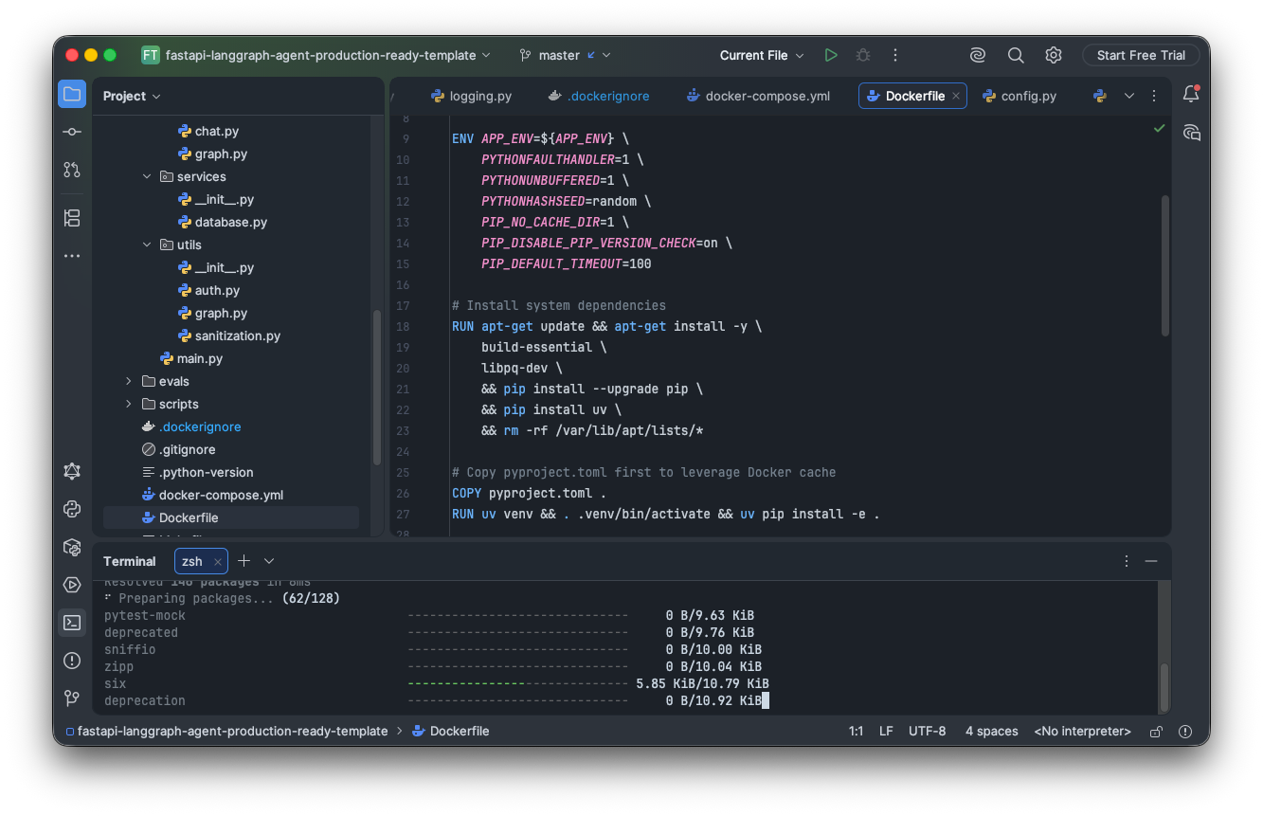Show hidden editor tabs dropdown

coord(1129,96)
